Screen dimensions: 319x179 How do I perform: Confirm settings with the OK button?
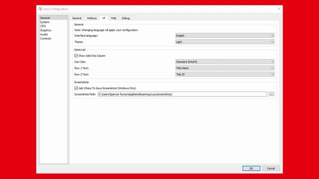251,169
